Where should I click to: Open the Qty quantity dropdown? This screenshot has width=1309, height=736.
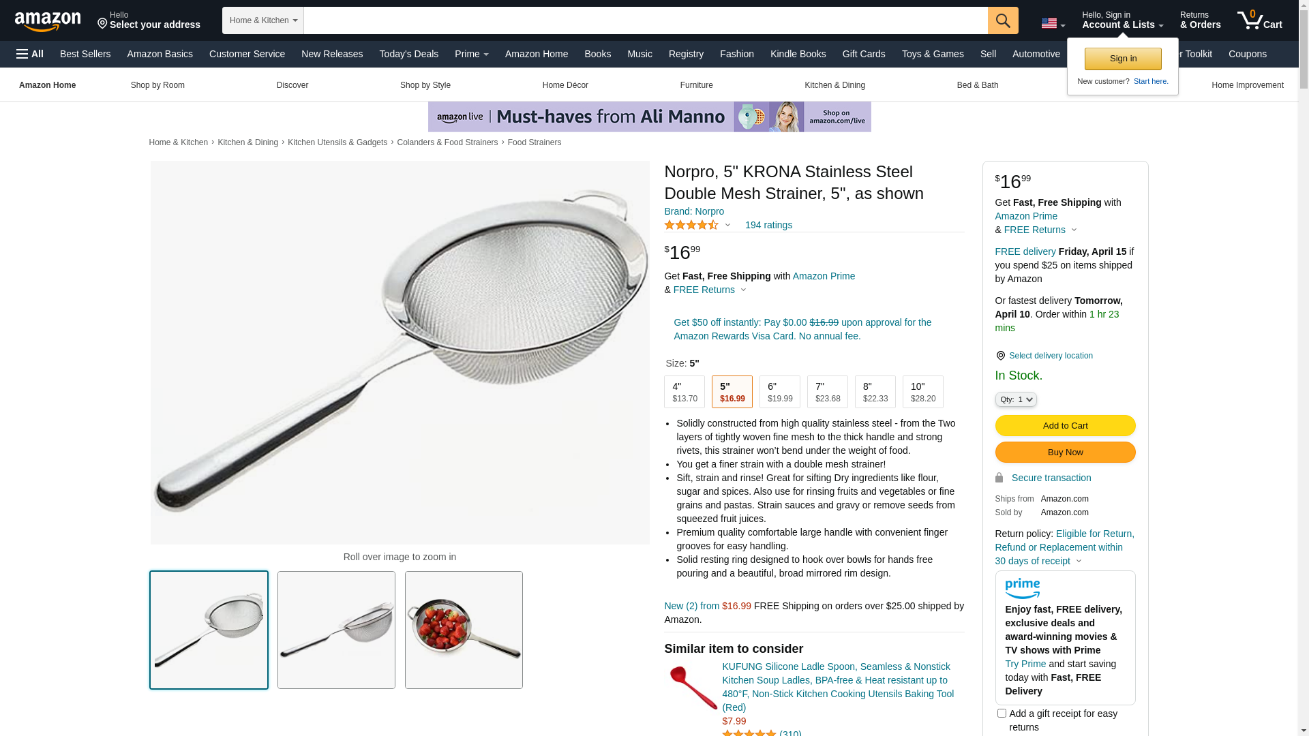(x=1016, y=399)
